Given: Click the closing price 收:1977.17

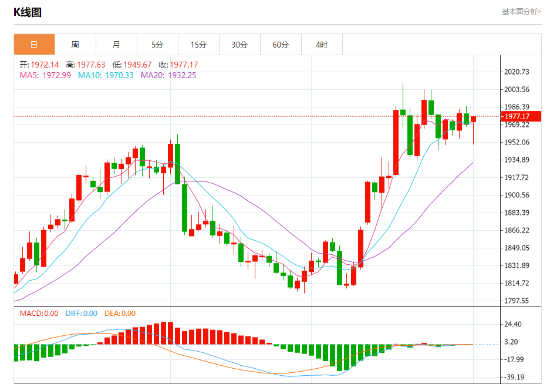Looking at the screenshot, I should pyautogui.click(x=178, y=65).
